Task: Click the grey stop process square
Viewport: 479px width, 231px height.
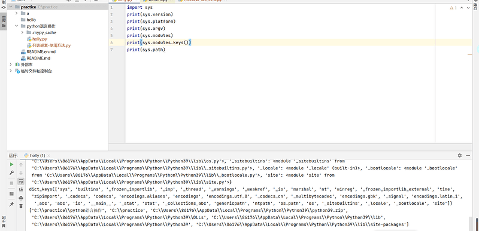Action: click(x=11, y=183)
